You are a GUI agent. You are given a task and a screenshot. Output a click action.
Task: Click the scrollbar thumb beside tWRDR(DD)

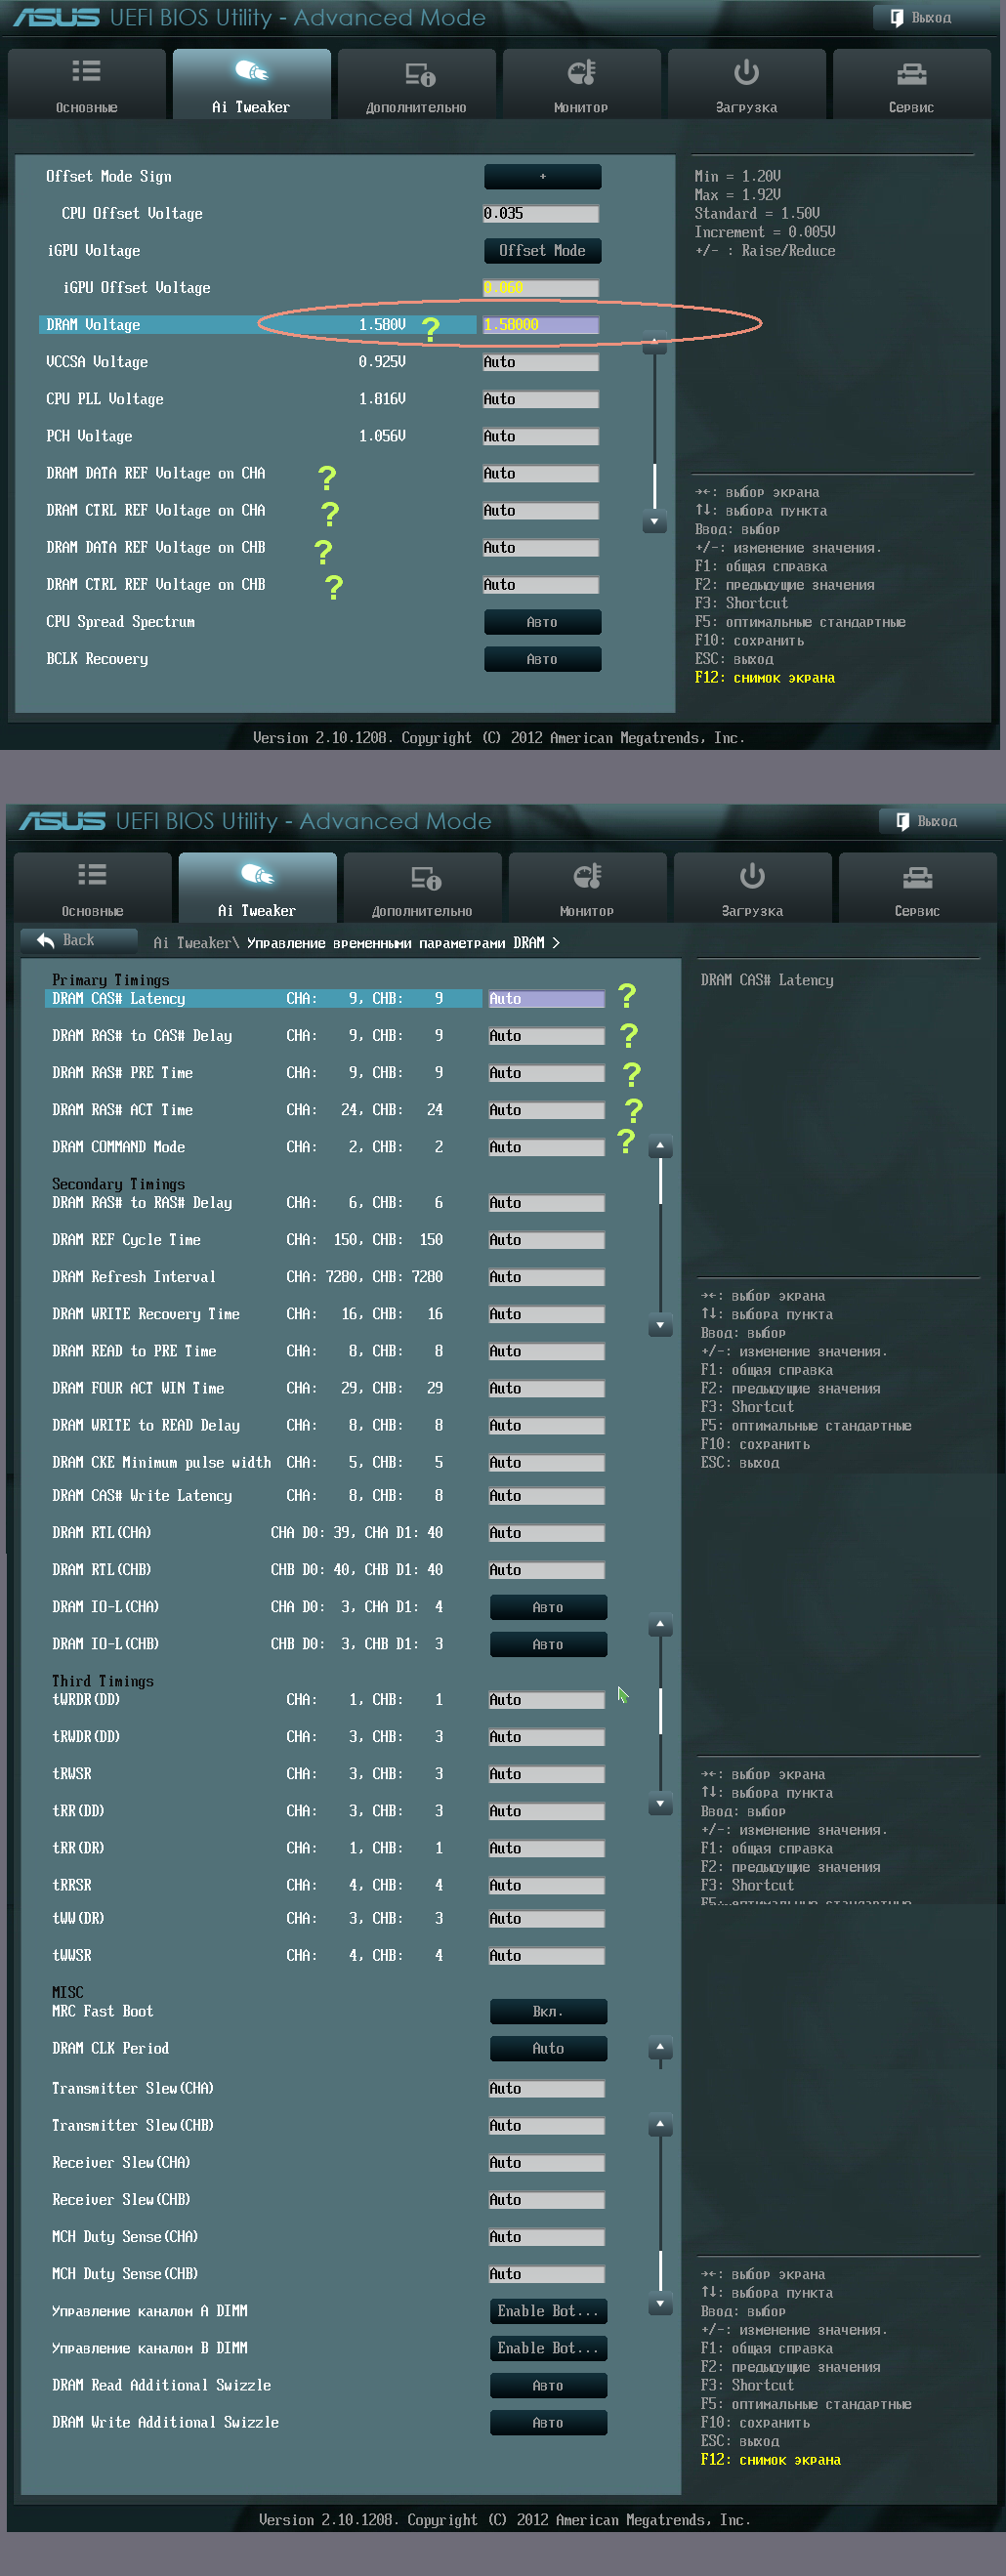(661, 1710)
